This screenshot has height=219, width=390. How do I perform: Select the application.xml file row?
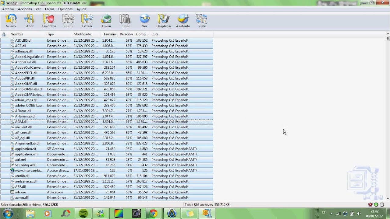[x=107, y=154]
